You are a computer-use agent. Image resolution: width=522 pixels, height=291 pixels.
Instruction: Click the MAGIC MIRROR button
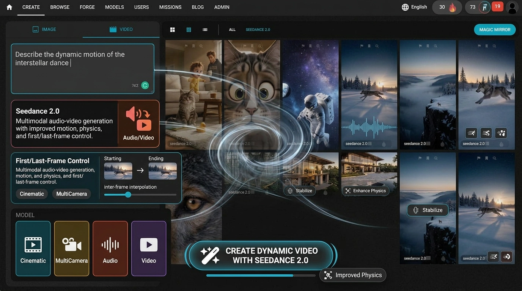[495, 30]
